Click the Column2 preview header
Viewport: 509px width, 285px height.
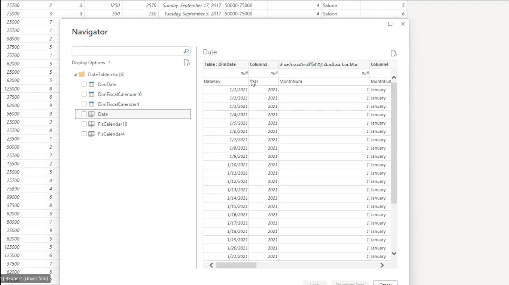pos(263,64)
